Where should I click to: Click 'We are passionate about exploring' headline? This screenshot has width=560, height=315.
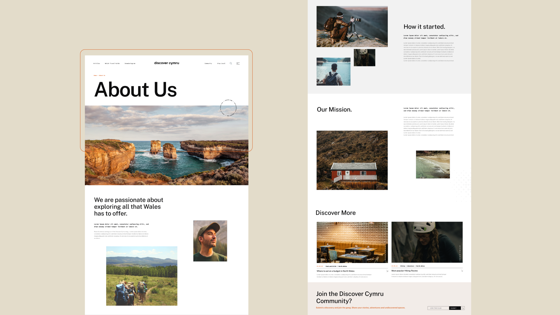pyautogui.click(x=129, y=207)
